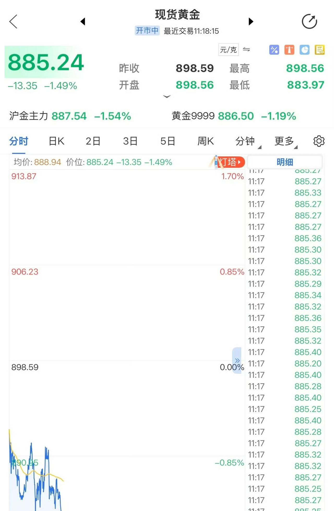Open the yellow VIP icon
Screen dimensions: 334x511
[320, 50]
